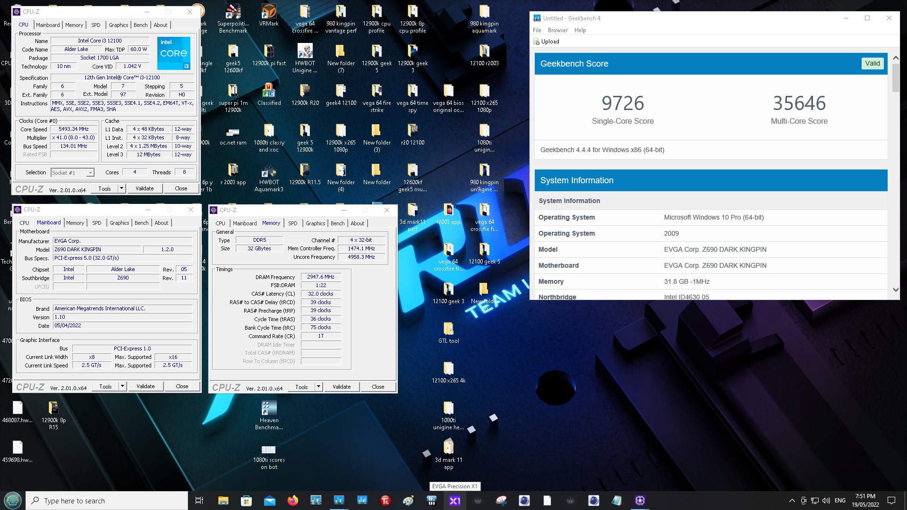Select the 3d mark 11 app icon

(448, 455)
